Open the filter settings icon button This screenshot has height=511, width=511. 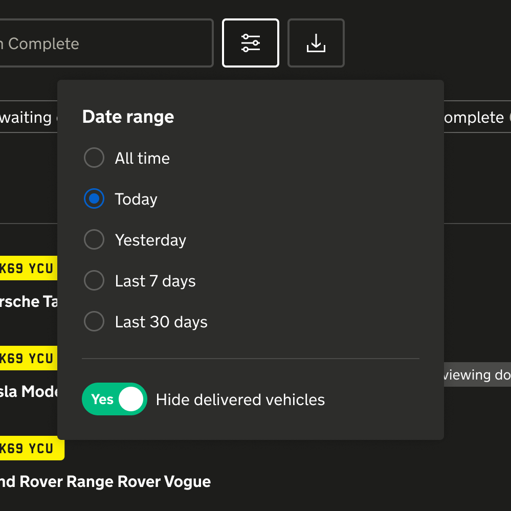coord(251,43)
